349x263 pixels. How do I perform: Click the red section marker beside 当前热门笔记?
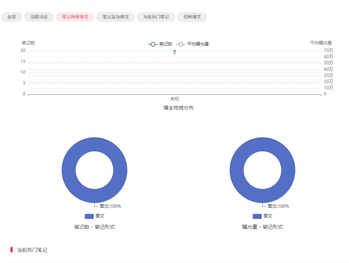(x=11, y=250)
